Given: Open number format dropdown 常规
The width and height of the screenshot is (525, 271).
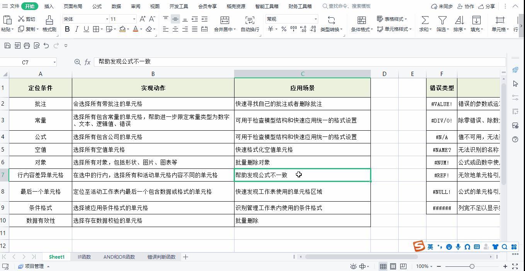Looking at the screenshot, I should [316, 19].
